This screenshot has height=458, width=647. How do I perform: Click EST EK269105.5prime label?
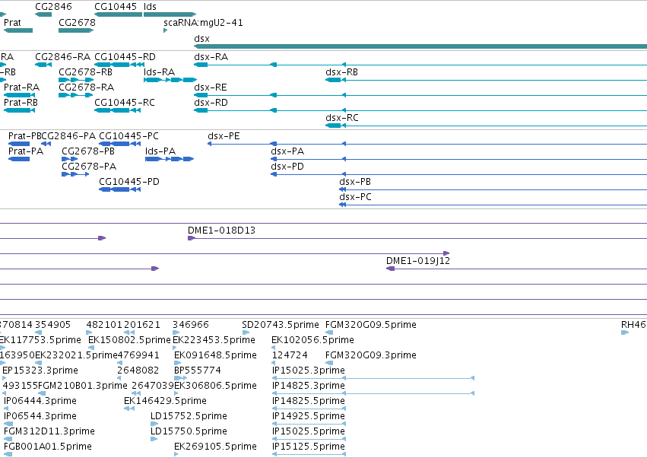point(215,447)
